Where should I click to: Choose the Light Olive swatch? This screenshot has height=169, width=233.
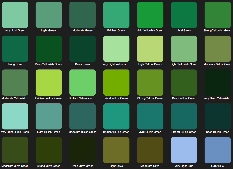116,150
